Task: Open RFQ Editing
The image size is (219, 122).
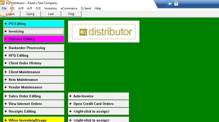Action: pos(34,55)
